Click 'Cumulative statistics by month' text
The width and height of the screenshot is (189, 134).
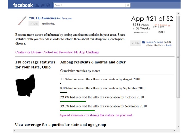point(80,71)
